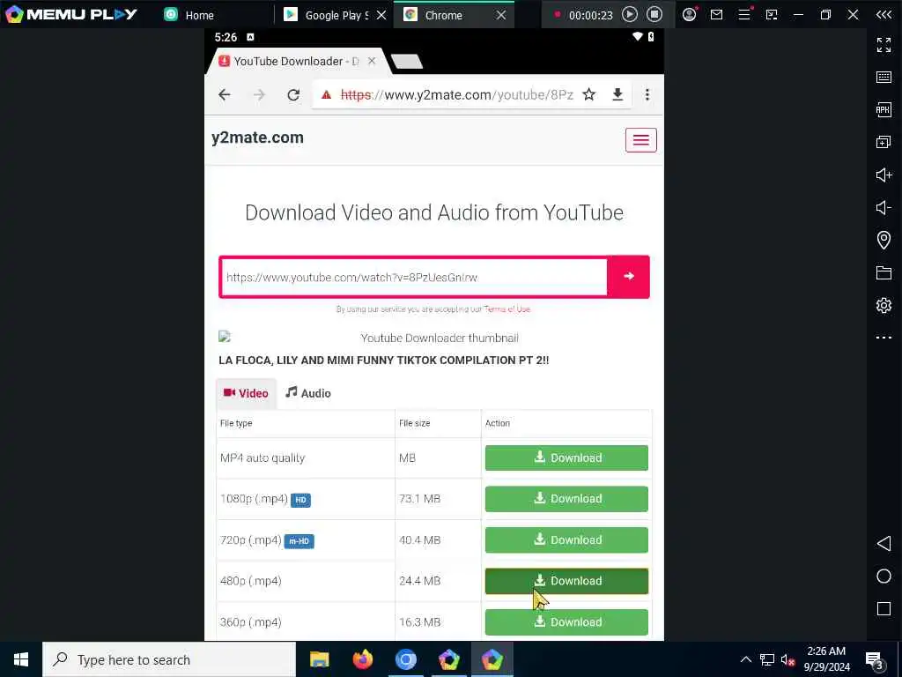Click the broken video thumbnail image
902x677 pixels.
tap(225, 336)
